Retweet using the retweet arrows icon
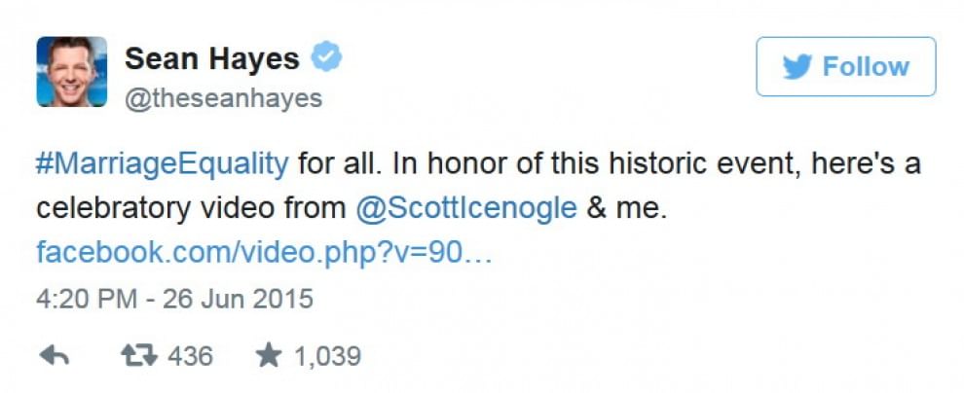Screen dimensions: 964x393 tap(139, 355)
